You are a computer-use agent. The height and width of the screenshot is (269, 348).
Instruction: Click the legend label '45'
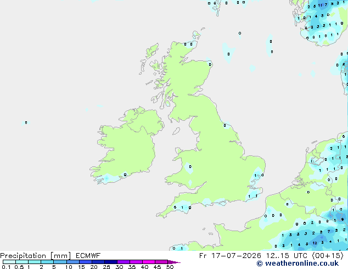(157, 267)
